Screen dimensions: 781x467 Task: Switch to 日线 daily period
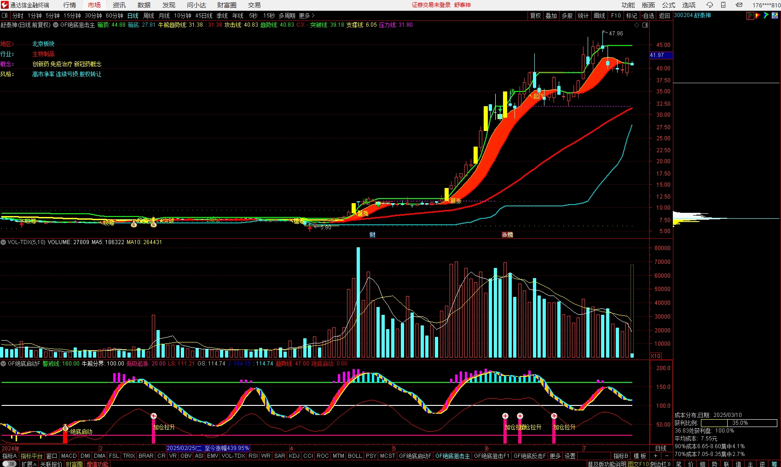pos(133,16)
